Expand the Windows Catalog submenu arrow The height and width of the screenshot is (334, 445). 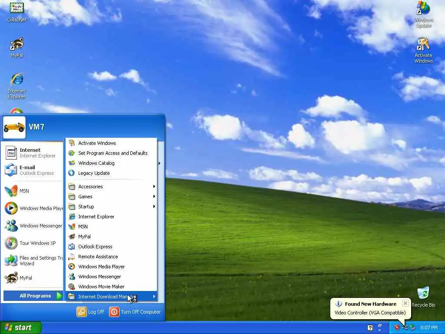tap(159, 164)
